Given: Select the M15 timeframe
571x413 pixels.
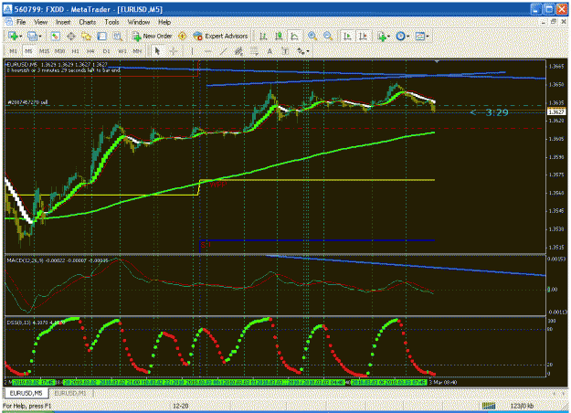Looking at the screenshot, I should [x=44, y=51].
